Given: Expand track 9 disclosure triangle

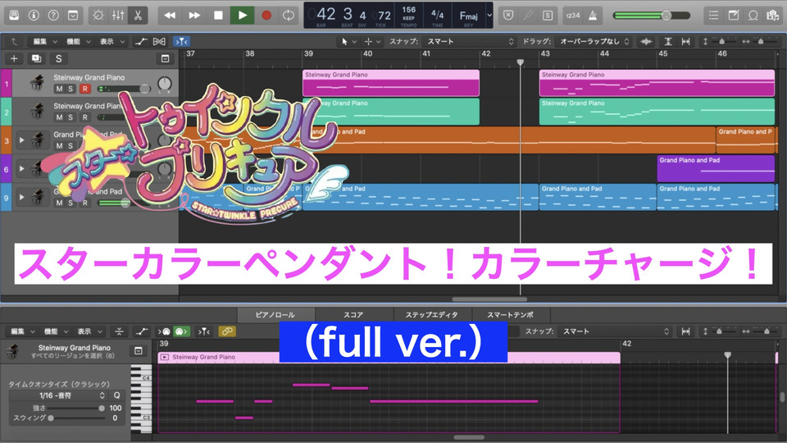Looking at the screenshot, I should 21,197.
